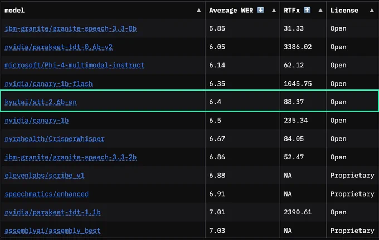Select RTFx value 62.12
Screen dimensions: 379x240
(x=294, y=66)
